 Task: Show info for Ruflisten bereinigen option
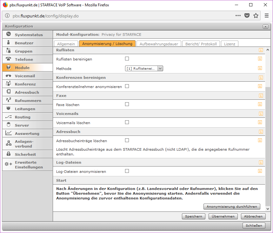[260, 59]
